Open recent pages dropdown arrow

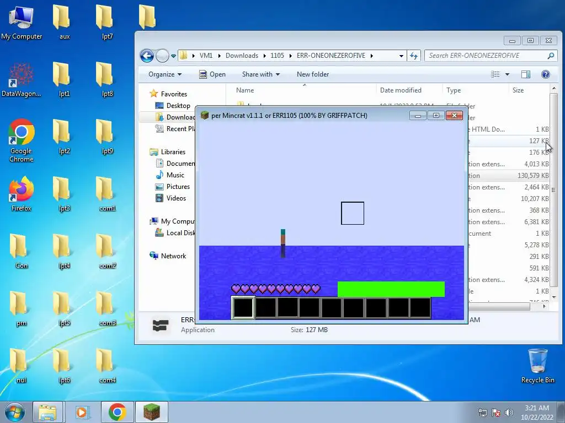click(173, 56)
